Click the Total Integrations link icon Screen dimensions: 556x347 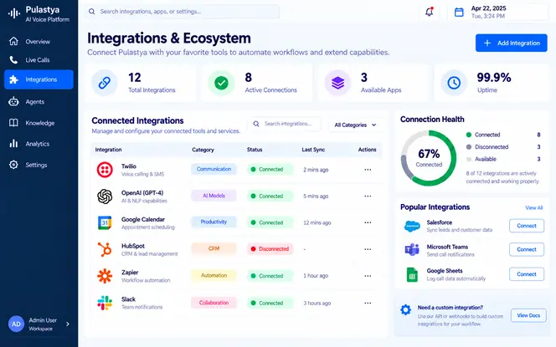tap(104, 83)
